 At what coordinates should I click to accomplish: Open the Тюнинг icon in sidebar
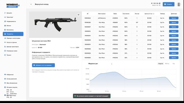tap(5, 55)
